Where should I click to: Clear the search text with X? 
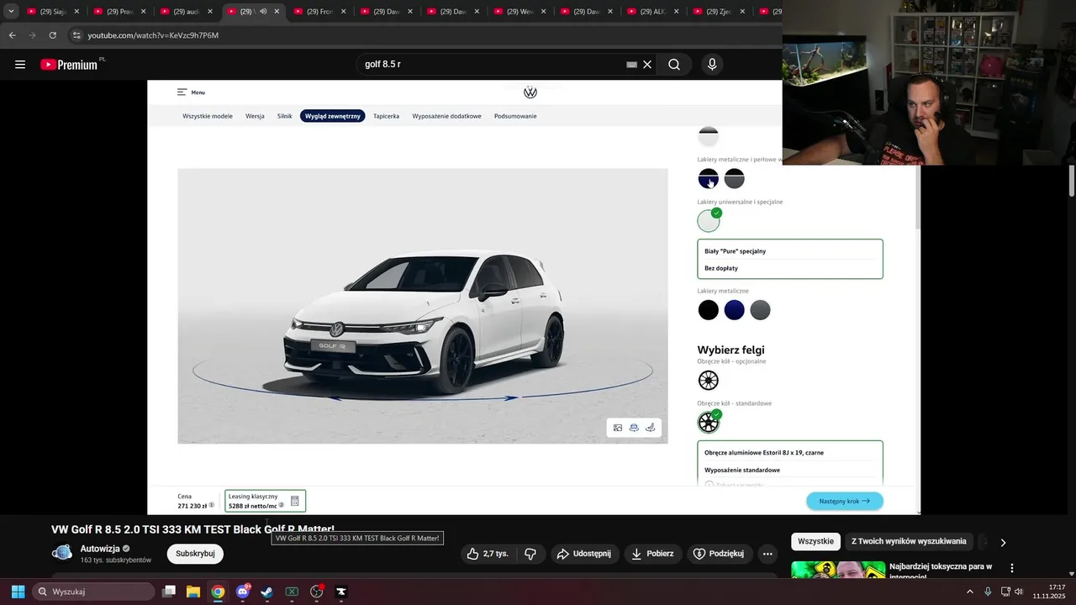(x=647, y=65)
